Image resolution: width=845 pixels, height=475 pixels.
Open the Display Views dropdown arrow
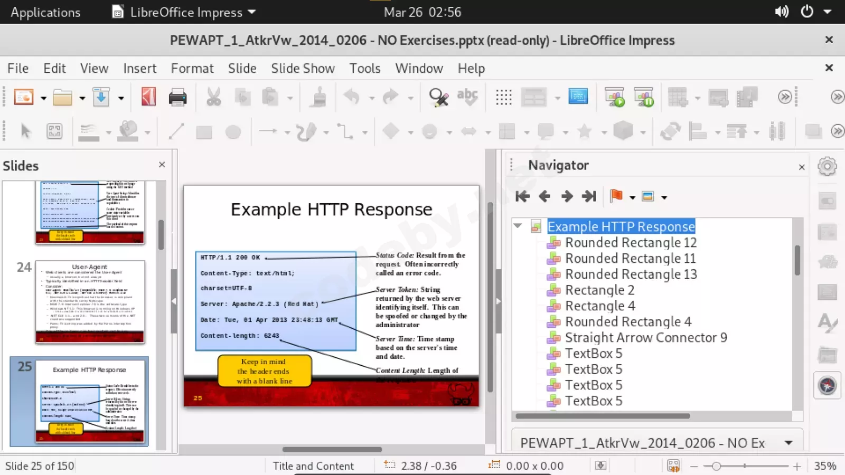pyautogui.click(x=557, y=98)
